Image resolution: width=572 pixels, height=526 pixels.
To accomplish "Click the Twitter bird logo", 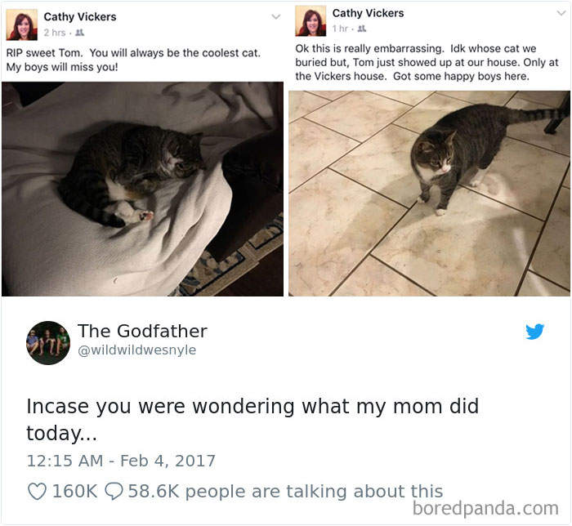I will point(535,332).
